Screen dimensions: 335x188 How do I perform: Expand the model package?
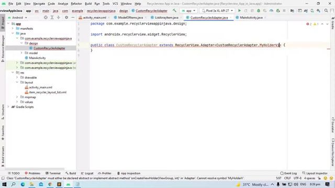[21, 53]
